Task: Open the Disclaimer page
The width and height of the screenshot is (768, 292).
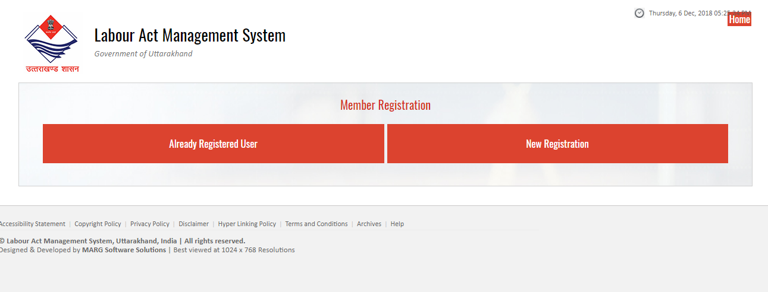Action: pyautogui.click(x=193, y=224)
